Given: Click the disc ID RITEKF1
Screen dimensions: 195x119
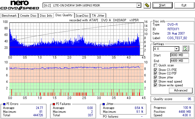Looking at the screenshot, I should click(x=173, y=29).
